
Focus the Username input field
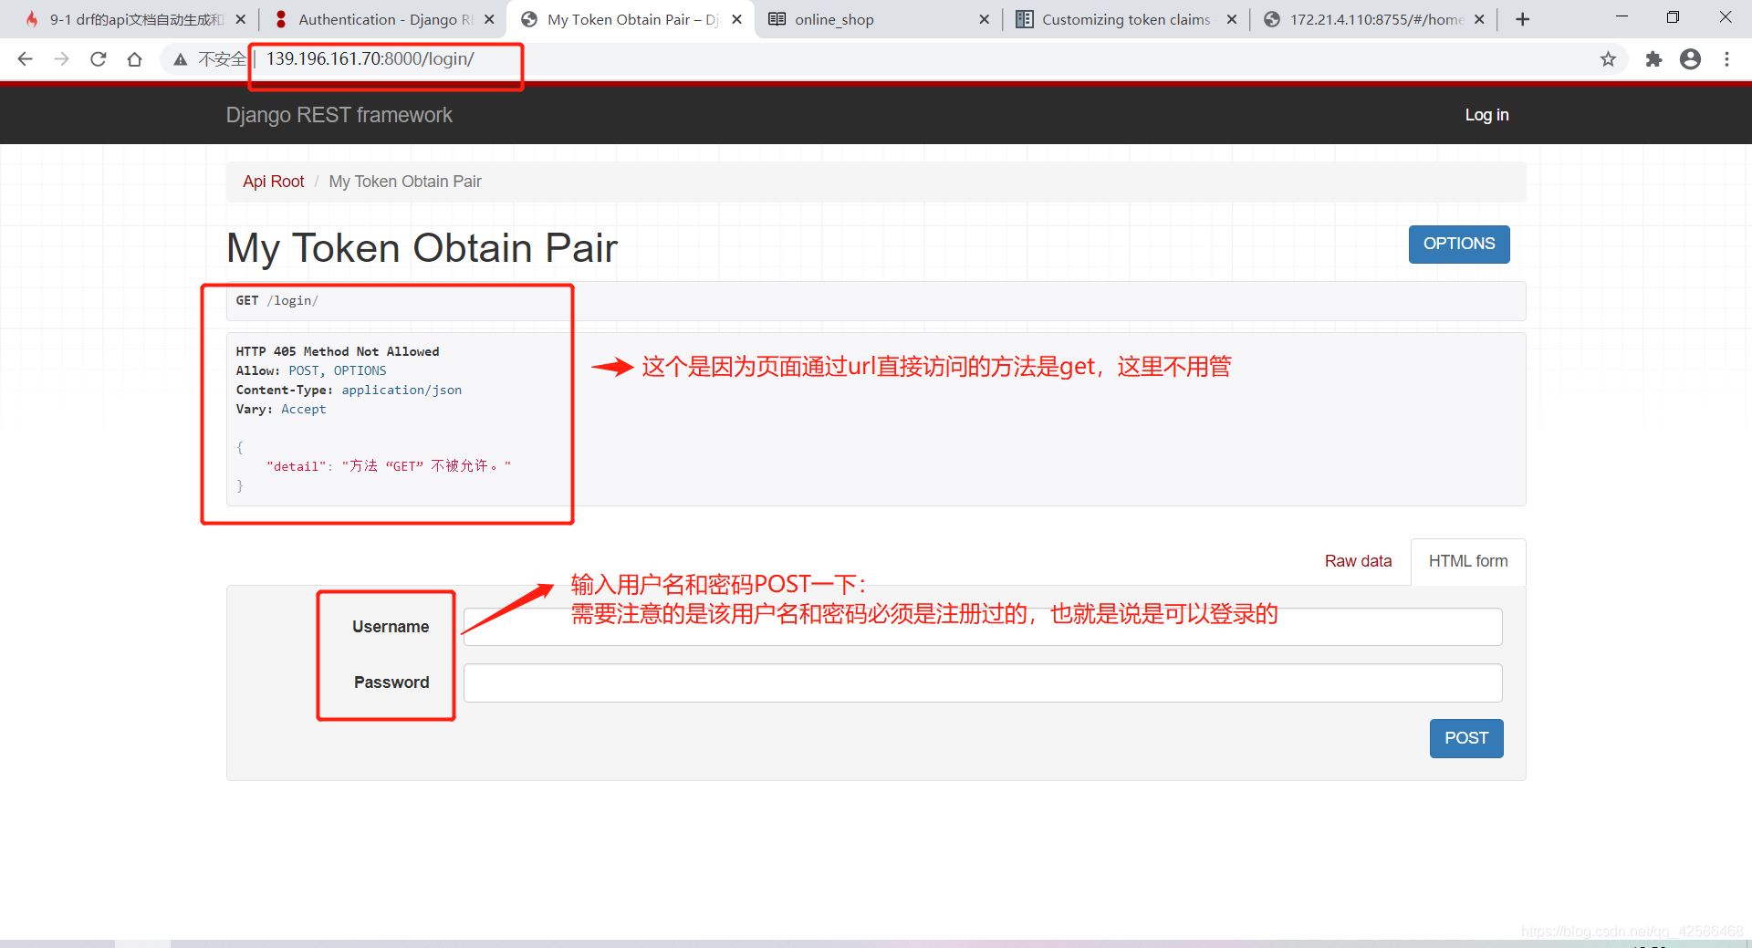click(x=983, y=627)
